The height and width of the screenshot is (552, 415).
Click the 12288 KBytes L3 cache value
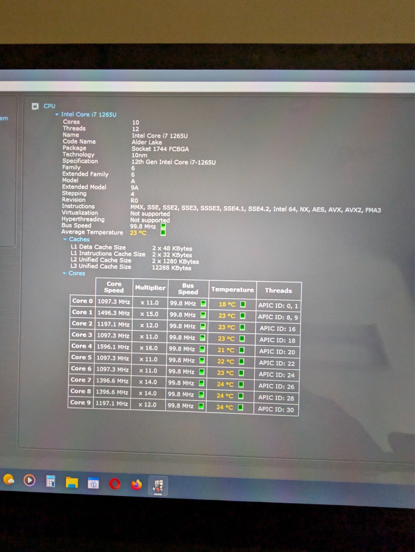coord(171,268)
